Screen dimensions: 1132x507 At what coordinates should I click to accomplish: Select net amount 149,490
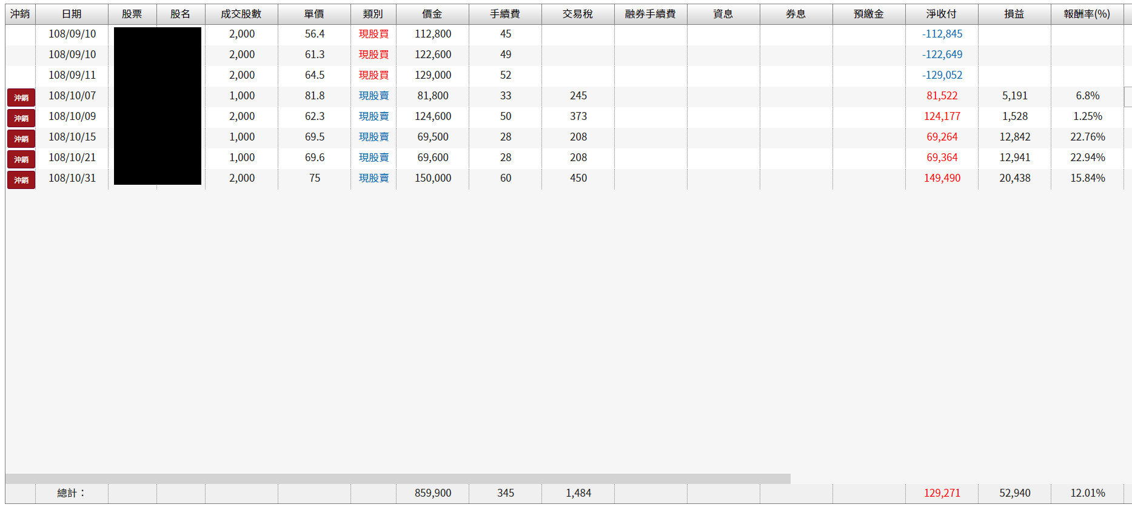[942, 178]
